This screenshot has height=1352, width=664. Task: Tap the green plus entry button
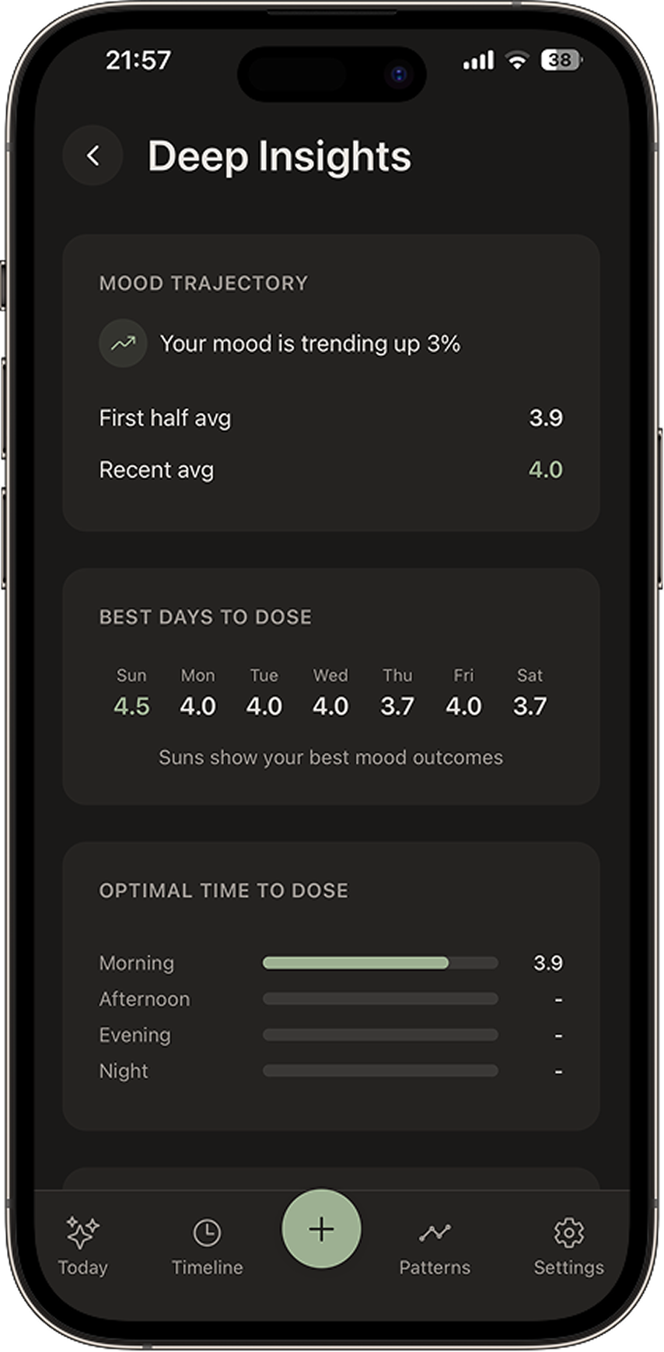(321, 1229)
